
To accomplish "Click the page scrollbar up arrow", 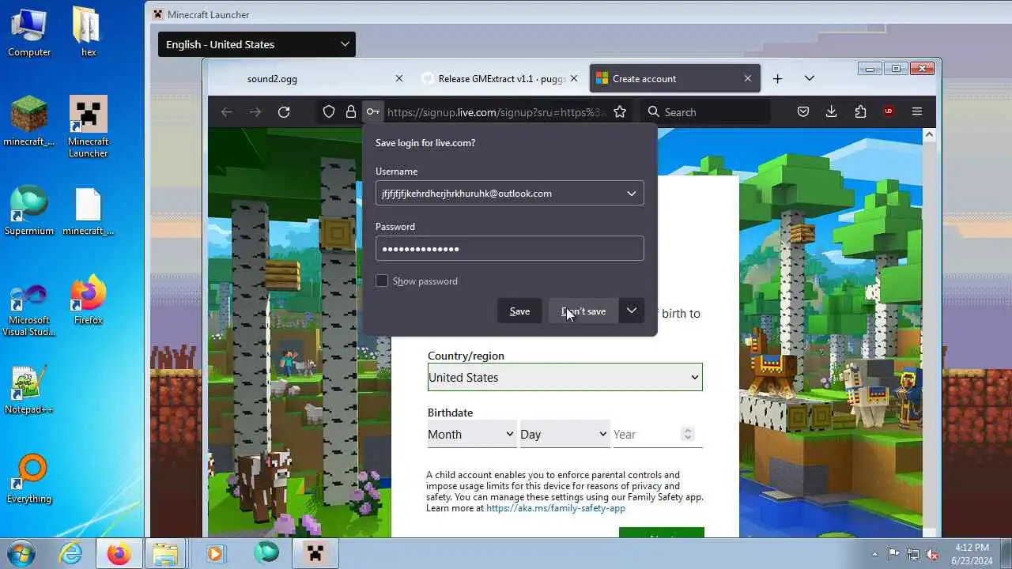I will pos(929,134).
